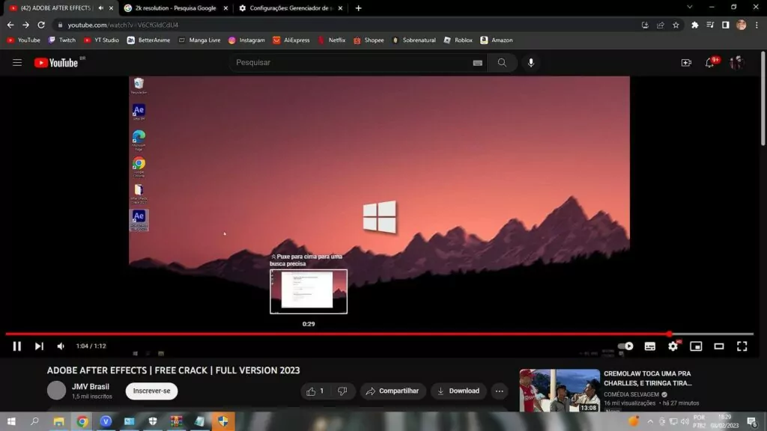Toggle the Chrome side panel
Image resolution: width=767 pixels, height=431 pixels.
(x=725, y=25)
